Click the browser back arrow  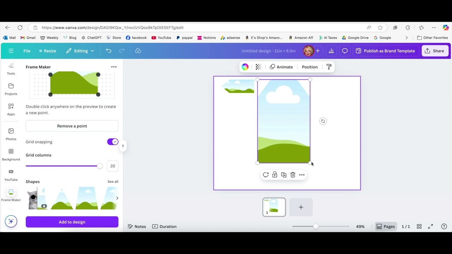7,28
